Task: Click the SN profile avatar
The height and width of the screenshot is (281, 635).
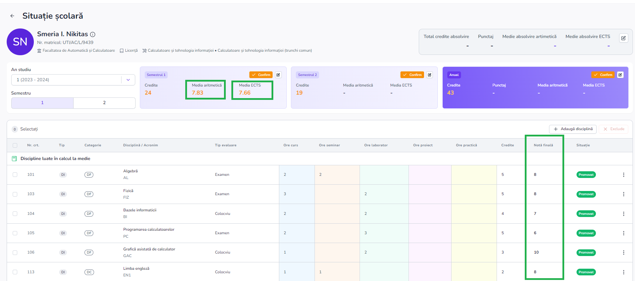Action: point(20,42)
